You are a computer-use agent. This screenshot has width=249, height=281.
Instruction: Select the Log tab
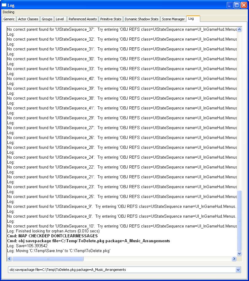coord(191,19)
